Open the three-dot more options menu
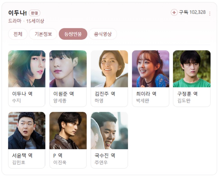The height and width of the screenshot is (177, 219). coord(210,13)
